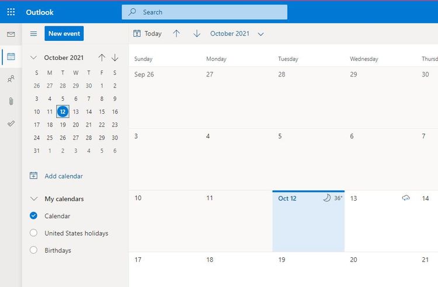Collapse the My calendars section
438x287 pixels.
(34, 199)
